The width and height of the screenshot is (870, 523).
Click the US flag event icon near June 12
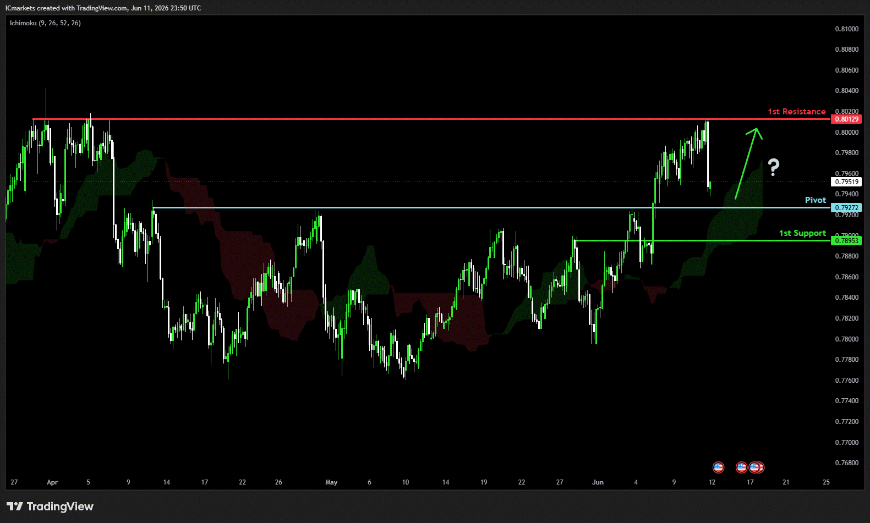718,467
